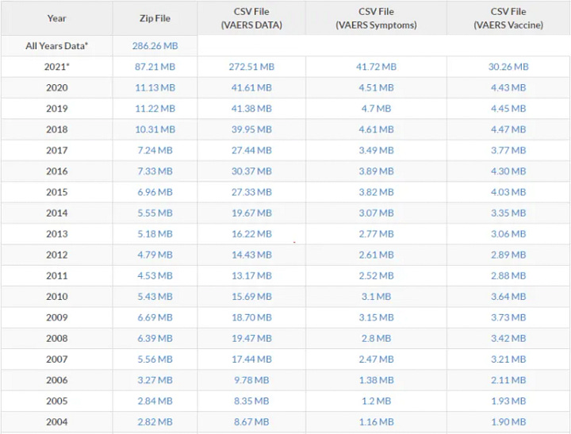
Task: Open the 2007 VAERS DATA CSV 17.44 MB
Action: (x=251, y=359)
